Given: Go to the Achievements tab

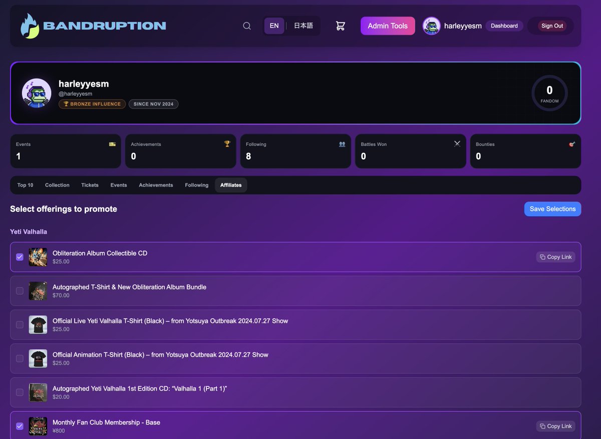Looking at the screenshot, I should tap(156, 185).
